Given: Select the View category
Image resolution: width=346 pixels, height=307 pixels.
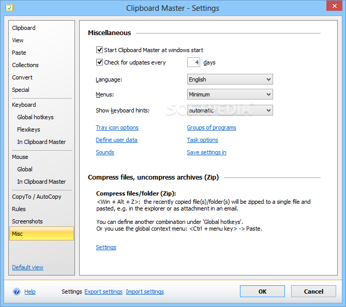Looking at the screenshot, I should coord(18,40).
